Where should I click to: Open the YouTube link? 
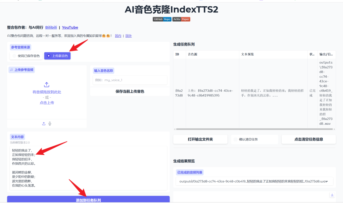pyautogui.click(x=70, y=27)
